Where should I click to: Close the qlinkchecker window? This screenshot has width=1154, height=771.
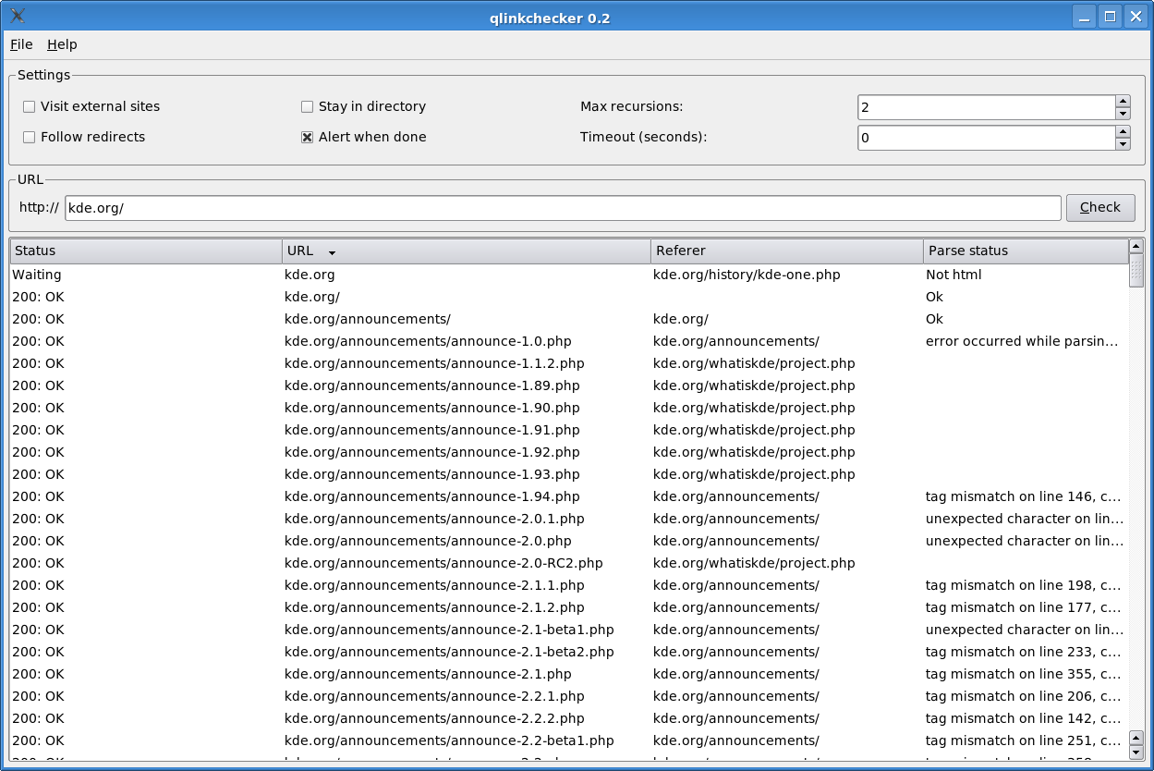pyautogui.click(x=1136, y=17)
